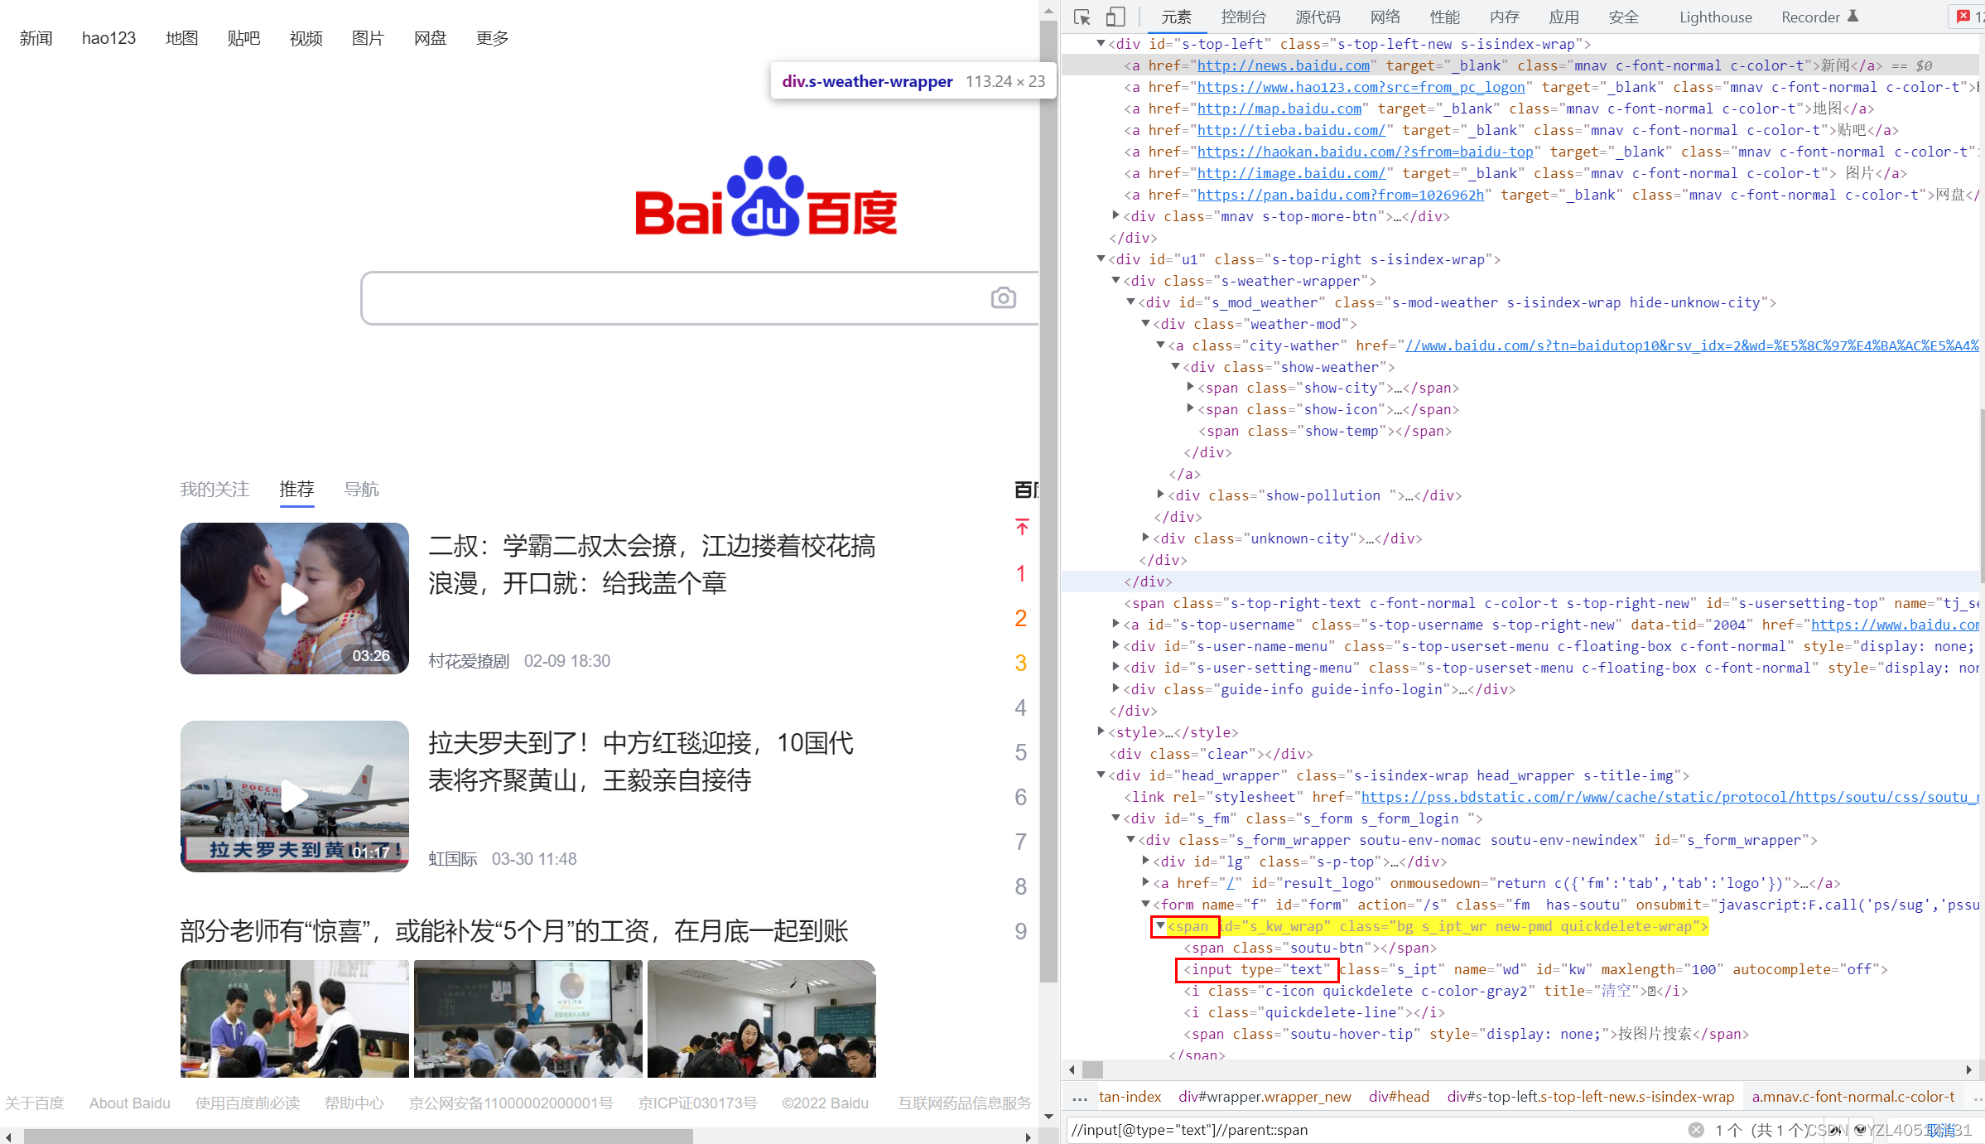The image size is (1985, 1144).
Task: Click the camera image search icon
Action: (1003, 298)
